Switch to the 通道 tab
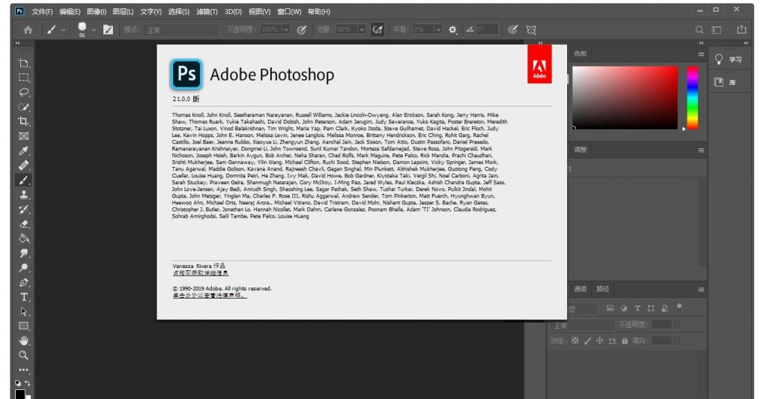The width and height of the screenshot is (767, 399). tap(580, 289)
